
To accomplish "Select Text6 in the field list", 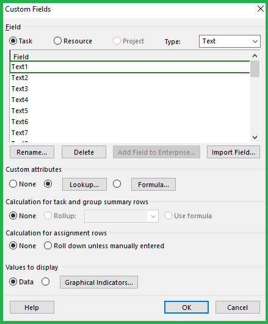I will pyautogui.click(x=129, y=122).
